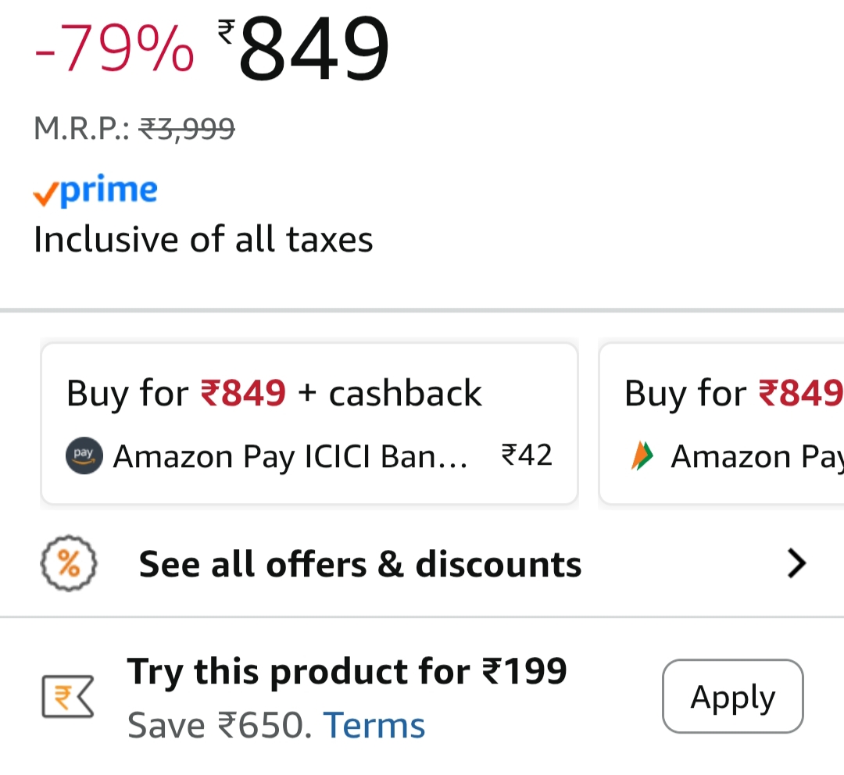Open See all offers & discounts
This screenshot has height=775, width=844.
[x=359, y=564]
